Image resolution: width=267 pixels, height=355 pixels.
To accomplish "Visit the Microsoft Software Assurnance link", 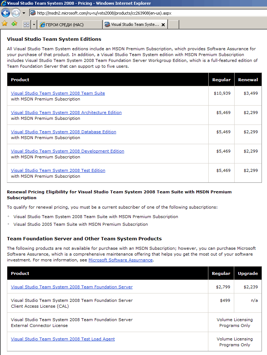I will coord(121,260).
